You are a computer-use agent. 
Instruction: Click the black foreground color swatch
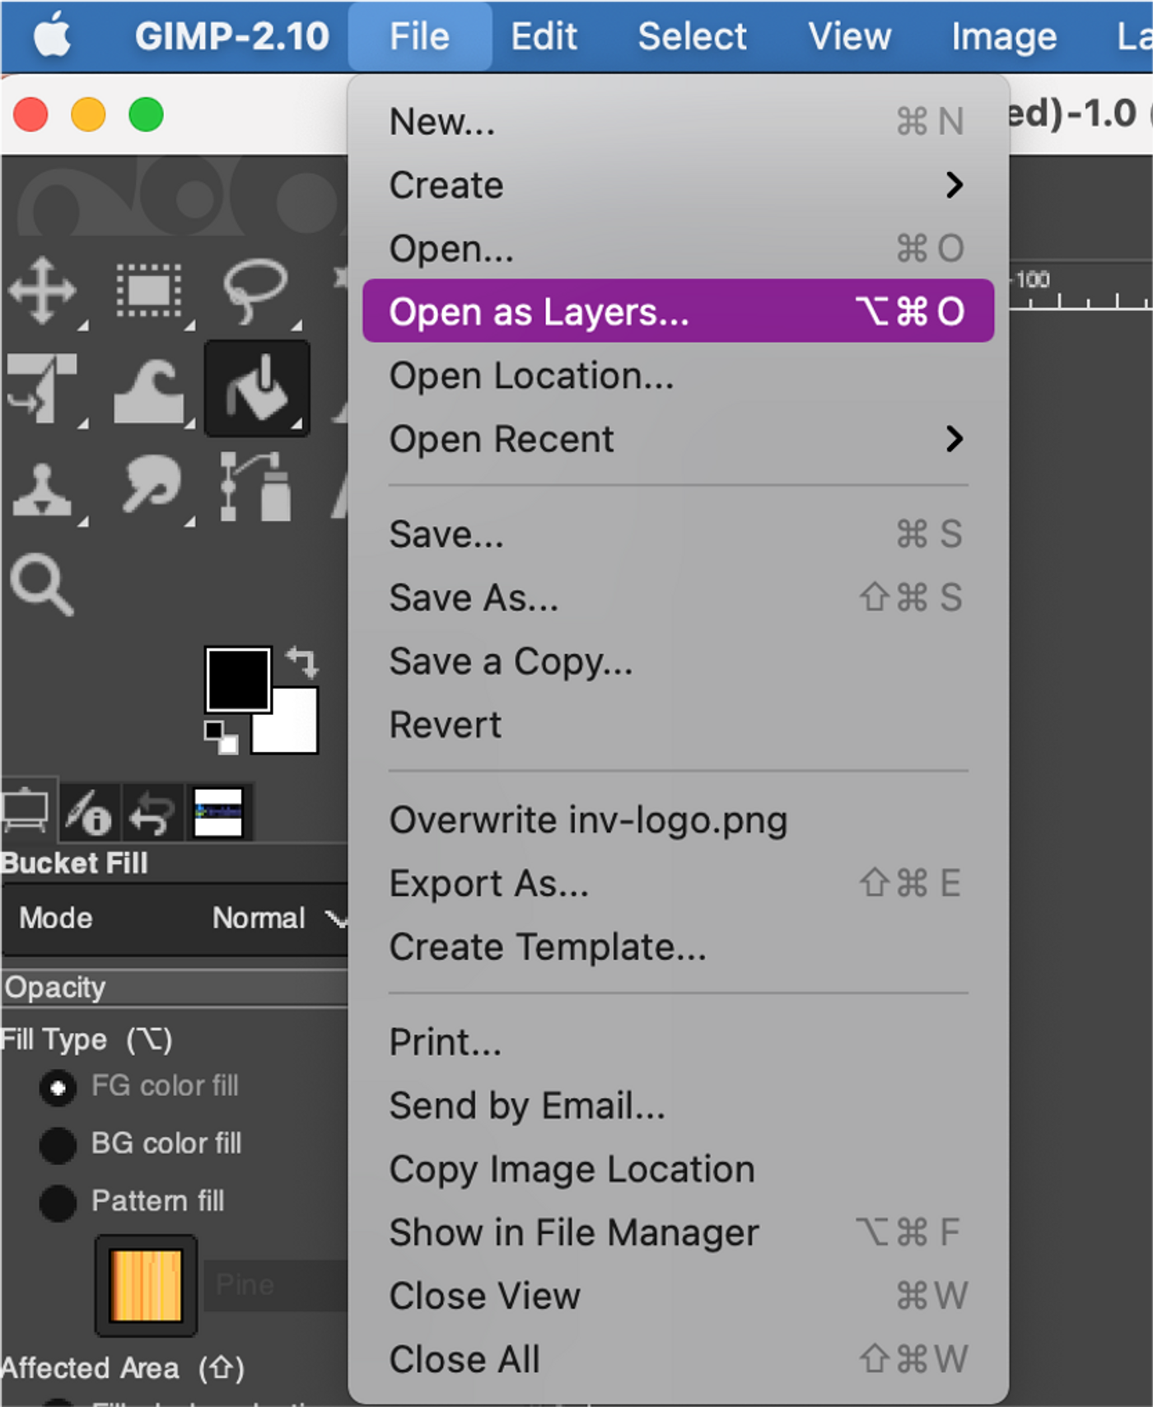238,680
